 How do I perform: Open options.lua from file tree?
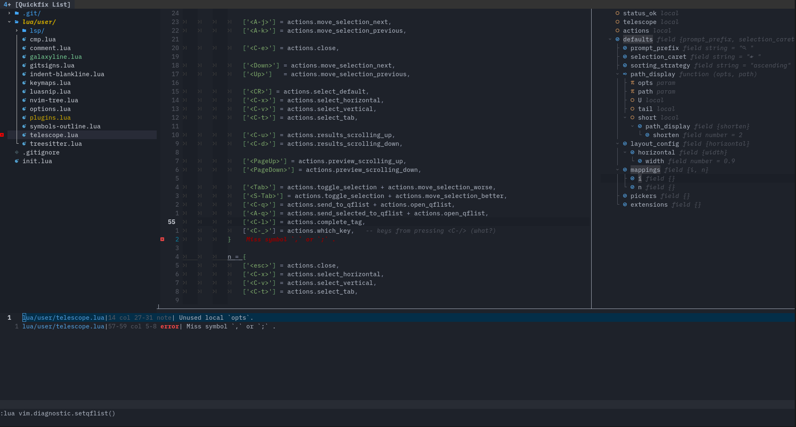50,109
